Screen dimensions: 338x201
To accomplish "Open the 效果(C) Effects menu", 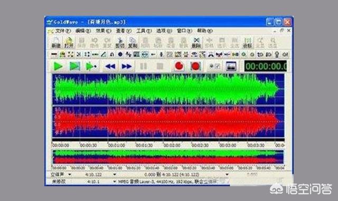I will [104, 31].
